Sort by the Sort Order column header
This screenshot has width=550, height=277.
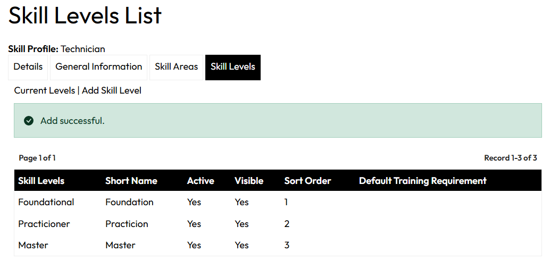[307, 181]
